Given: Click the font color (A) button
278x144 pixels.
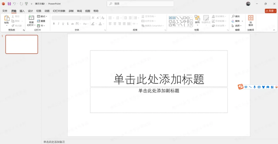Looking at the screenshot, I should [100, 24].
